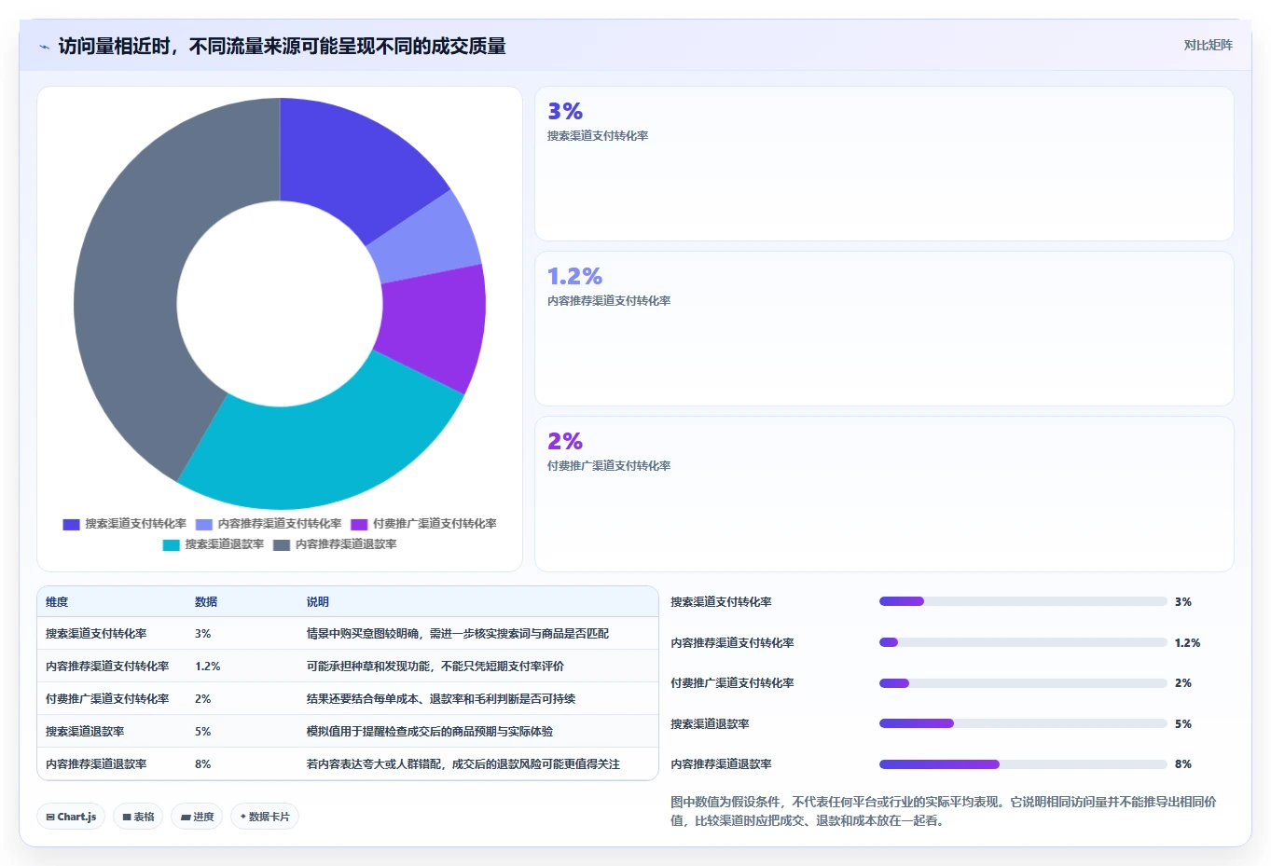
Task: Select the 1.2% content recommendation card
Action: click(884, 328)
